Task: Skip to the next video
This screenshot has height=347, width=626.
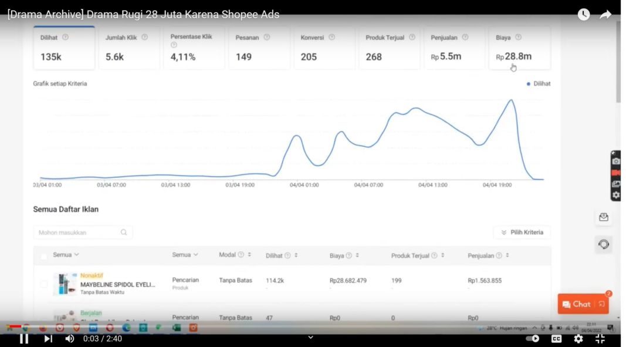Action: [48, 339]
